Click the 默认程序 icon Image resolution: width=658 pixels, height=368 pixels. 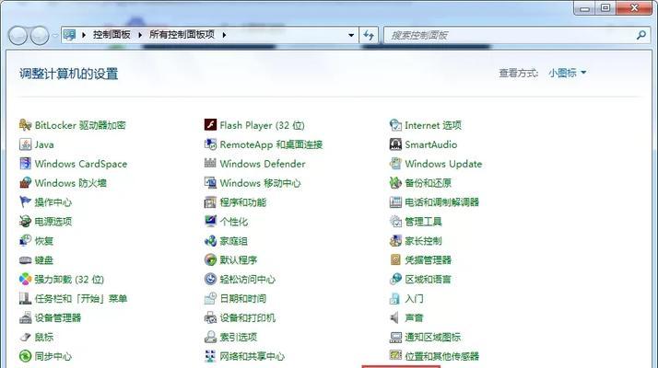(210, 259)
